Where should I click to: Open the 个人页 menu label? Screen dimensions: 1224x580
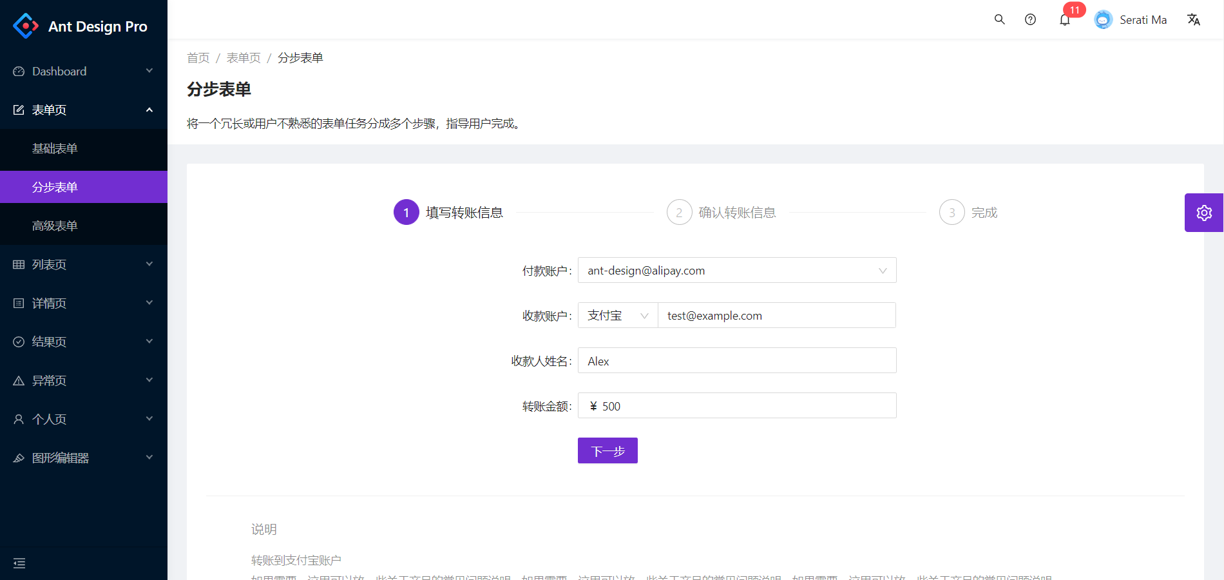49,420
